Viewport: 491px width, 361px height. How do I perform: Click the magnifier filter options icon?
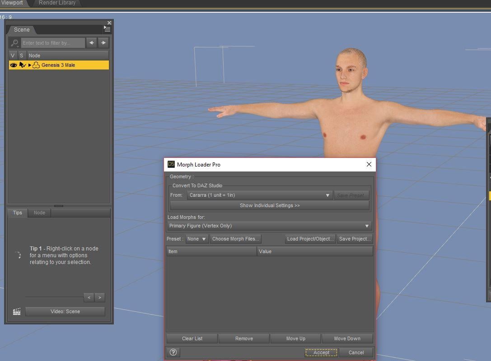[14, 43]
